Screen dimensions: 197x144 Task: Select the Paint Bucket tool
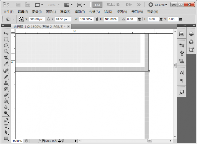point(6,101)
